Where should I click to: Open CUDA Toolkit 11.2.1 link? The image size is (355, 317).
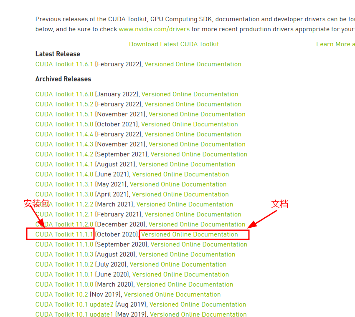click(64, 214)
